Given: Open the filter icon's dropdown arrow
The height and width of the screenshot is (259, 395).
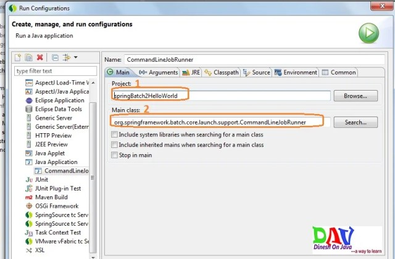Looking at the screenshot, I should pos(75,57).
